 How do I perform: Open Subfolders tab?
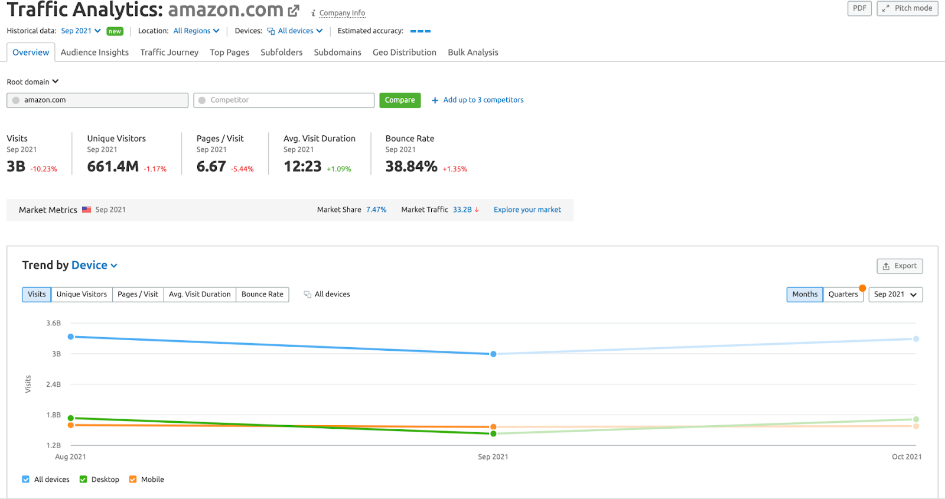coord(282,53)
